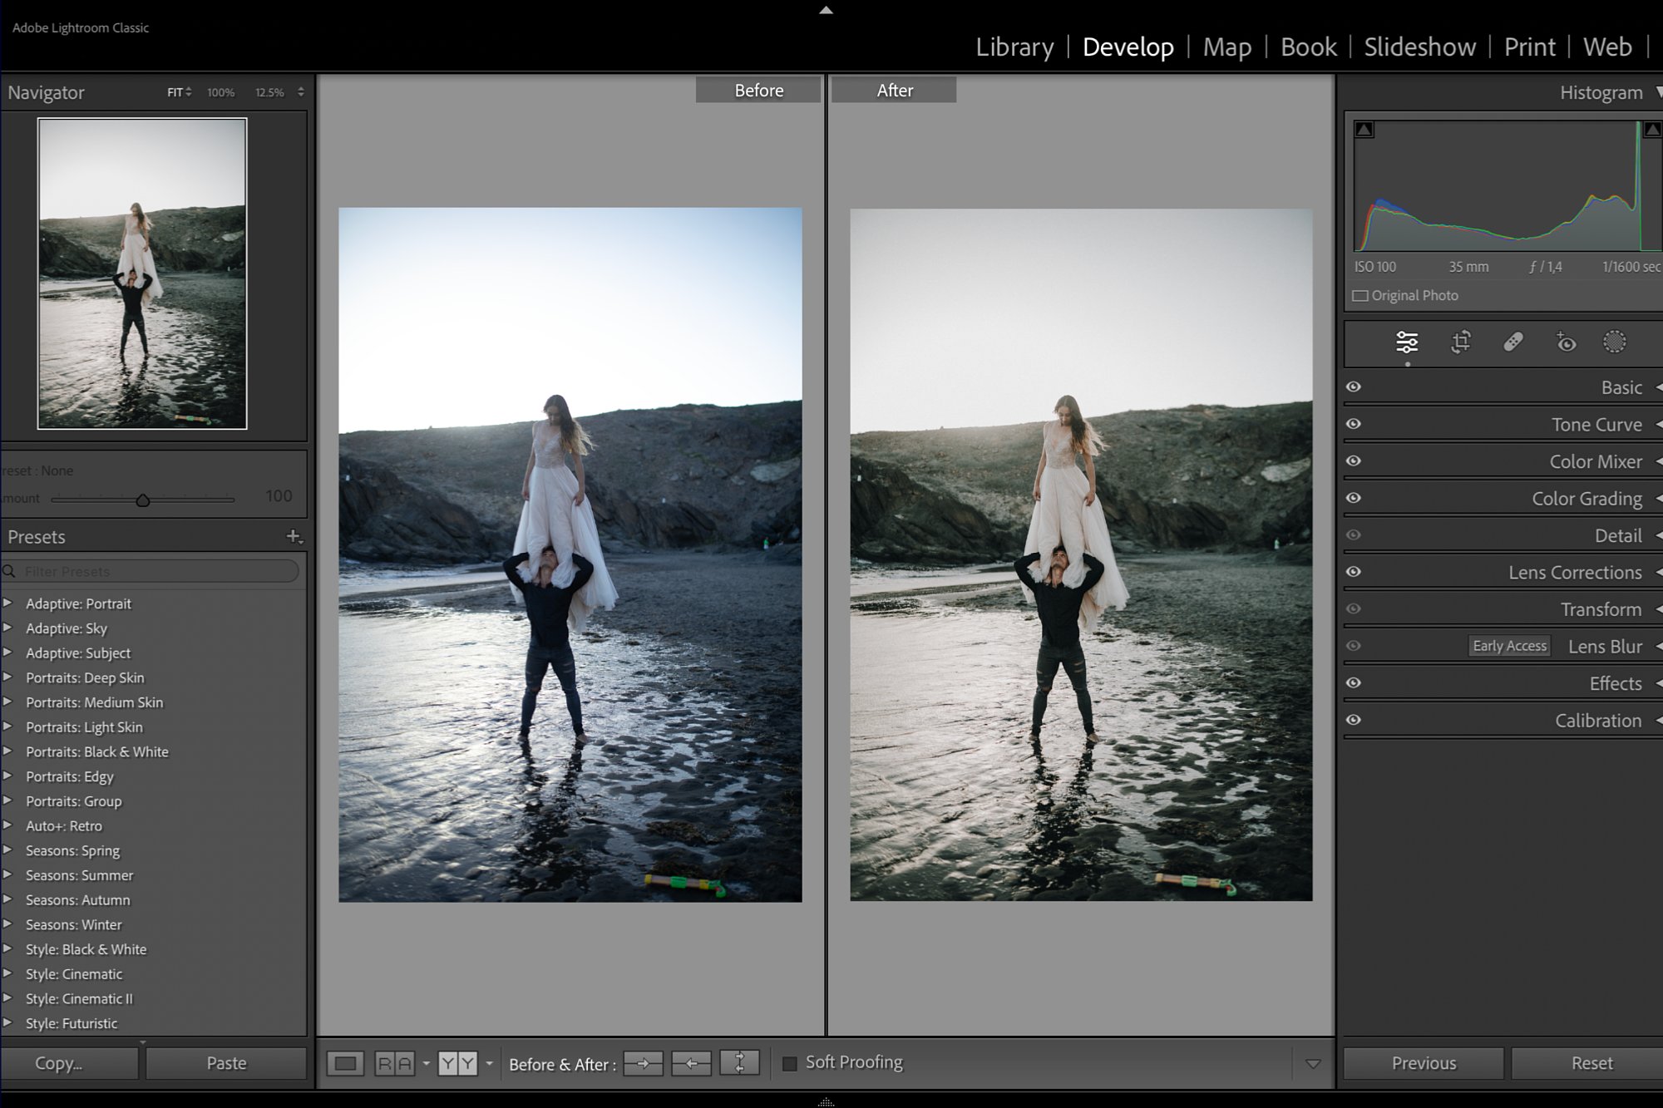Viewport: 1663px width, 1108px height.
Task: Toggle the Color Grading eye icon
Action: (1354, 498)
